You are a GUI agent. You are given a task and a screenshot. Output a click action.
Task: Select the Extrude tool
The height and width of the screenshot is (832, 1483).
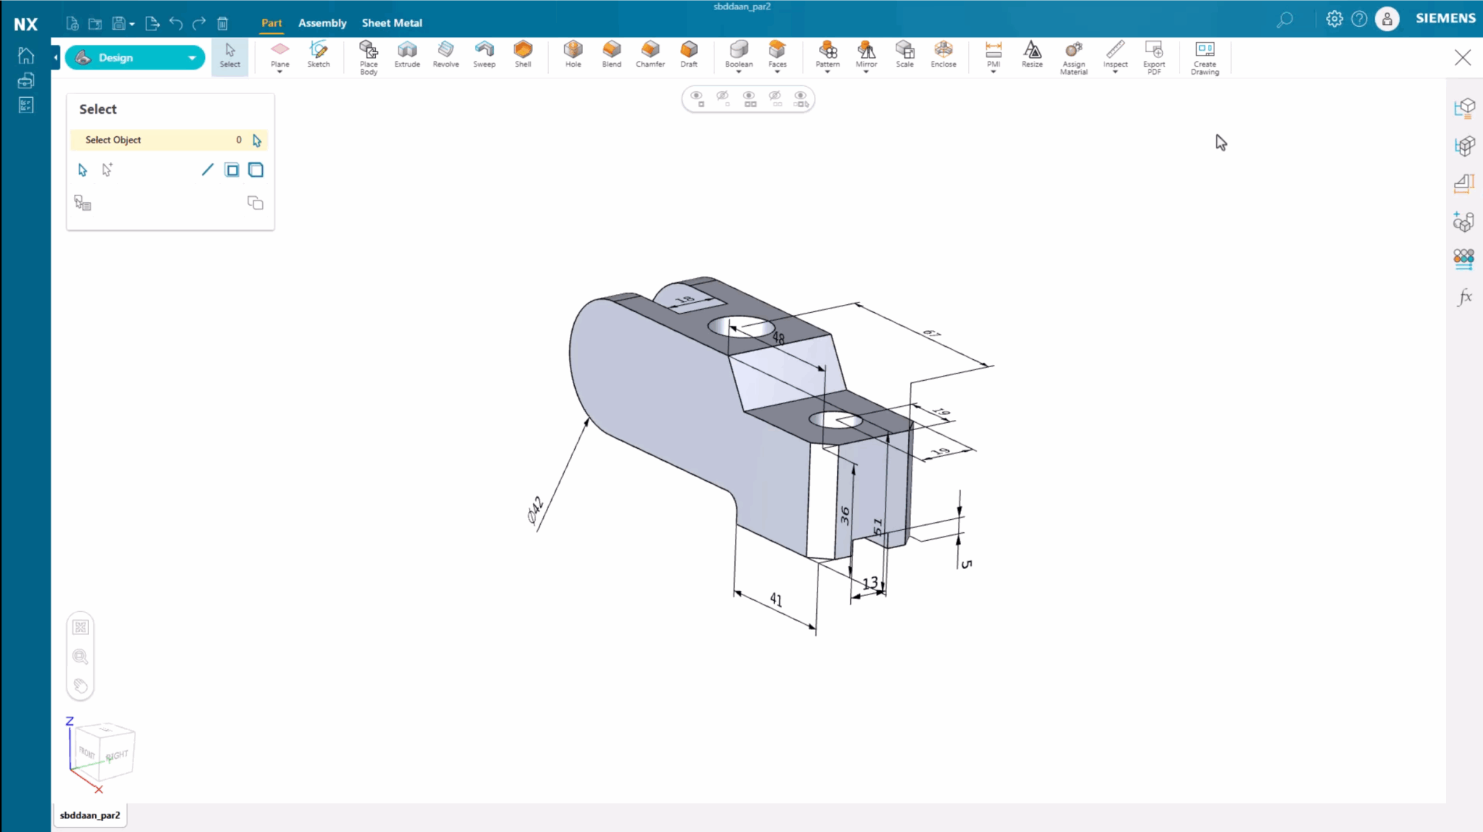click(x=407, y=56)
